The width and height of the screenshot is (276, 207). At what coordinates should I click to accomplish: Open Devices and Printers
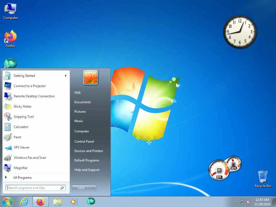[88, 151]
